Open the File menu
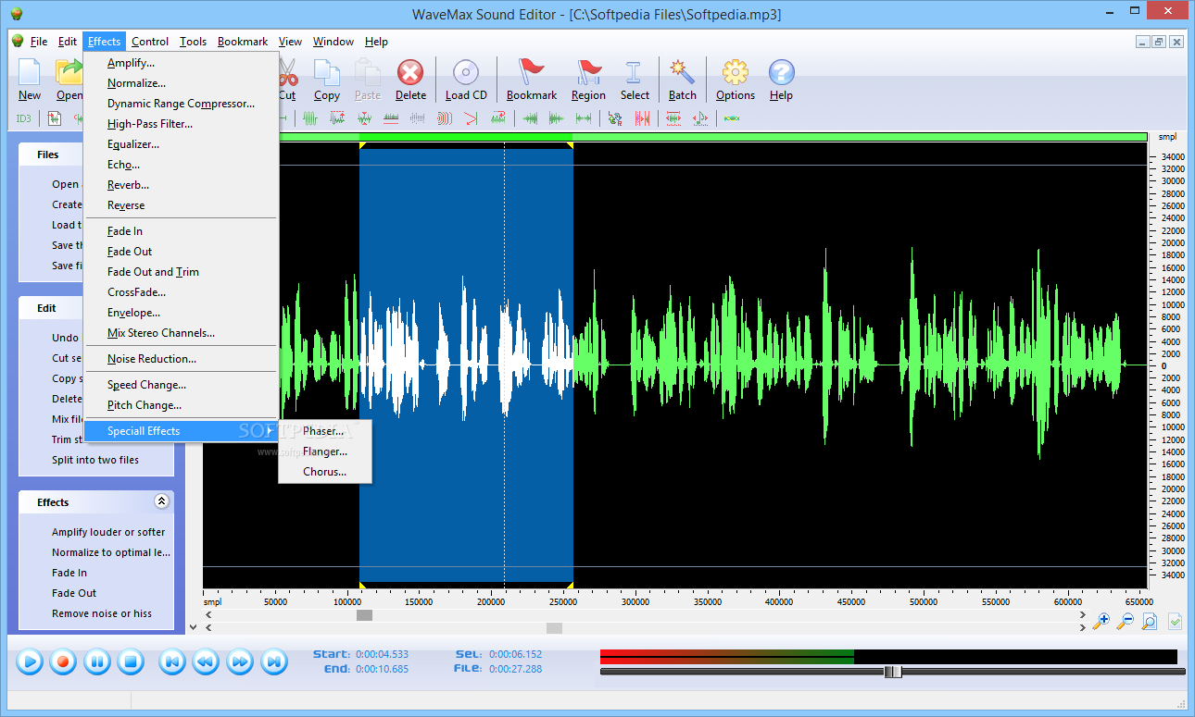The width and height of the screenshot is (1195, 717). pos(39,42)
